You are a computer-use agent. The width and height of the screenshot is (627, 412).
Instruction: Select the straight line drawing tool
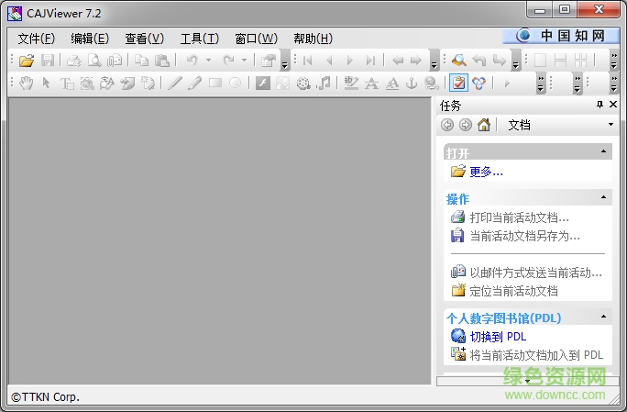pos(175,84)
